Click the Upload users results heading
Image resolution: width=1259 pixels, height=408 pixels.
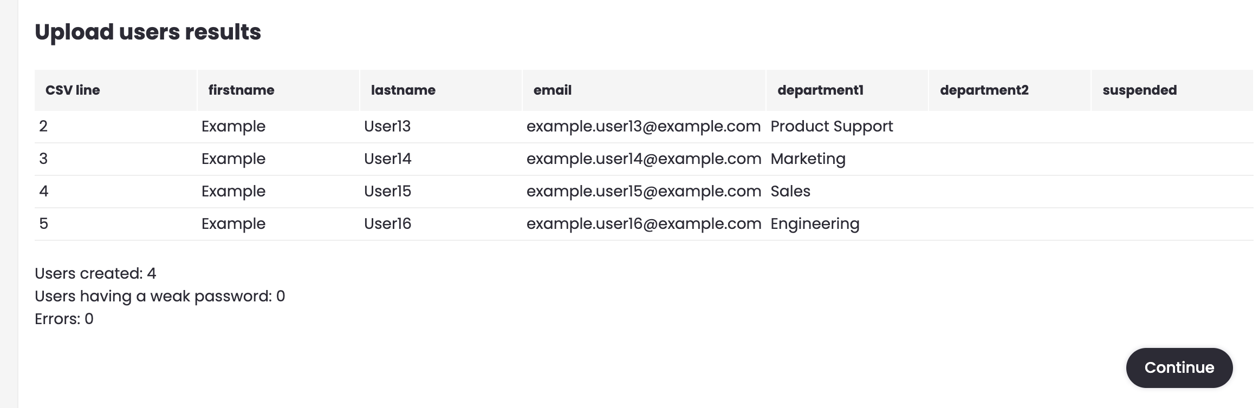click(x=148, y=32)
